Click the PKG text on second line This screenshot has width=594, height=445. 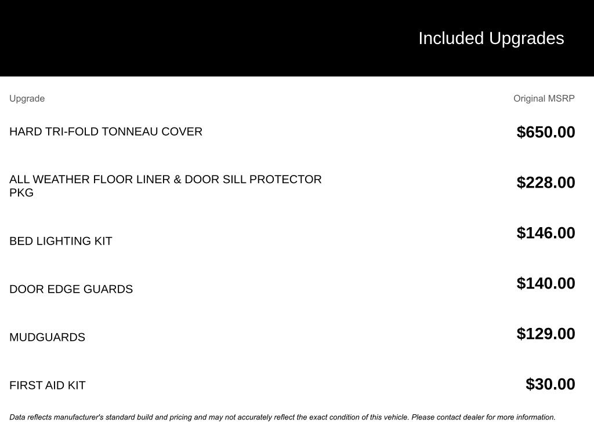(21, 192)
